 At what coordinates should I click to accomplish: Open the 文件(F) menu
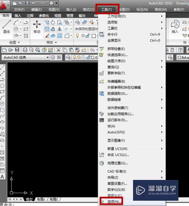click(x=19, y=9)
